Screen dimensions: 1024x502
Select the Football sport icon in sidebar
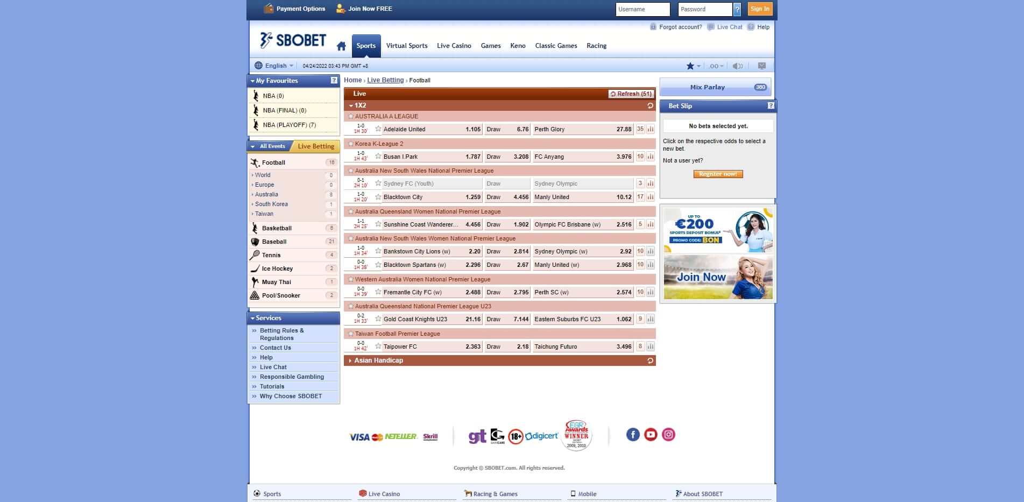pyautogui.click(x=254, y=162)
